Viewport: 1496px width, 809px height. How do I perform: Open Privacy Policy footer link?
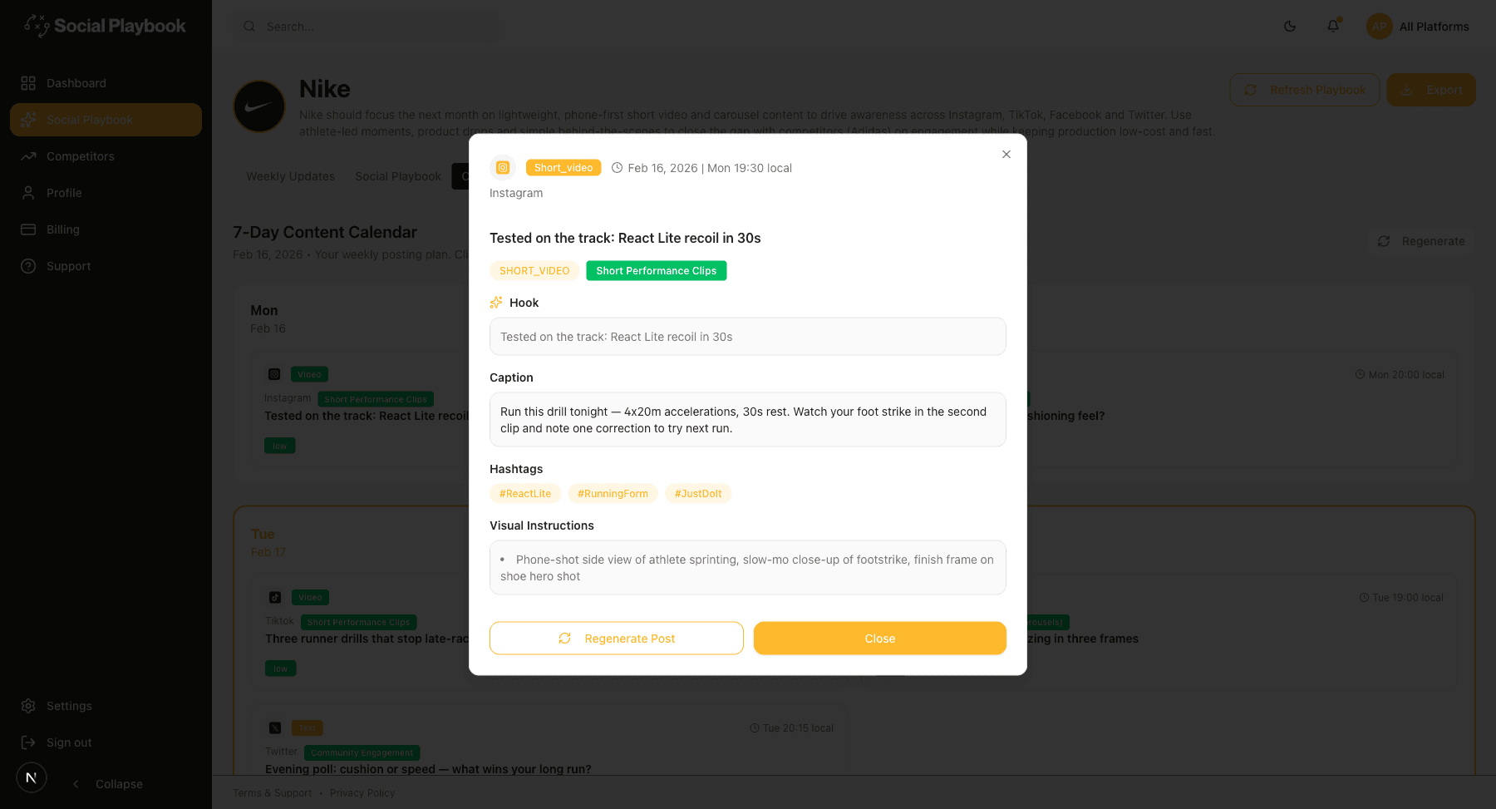[x=362, y=793]
